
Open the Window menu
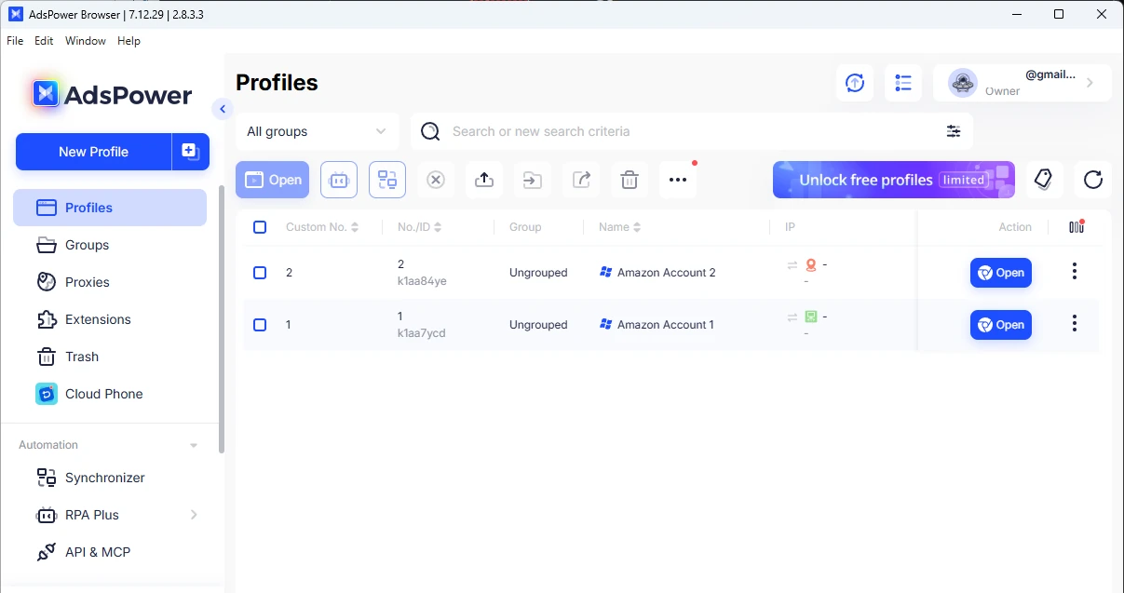click(85, 41)
